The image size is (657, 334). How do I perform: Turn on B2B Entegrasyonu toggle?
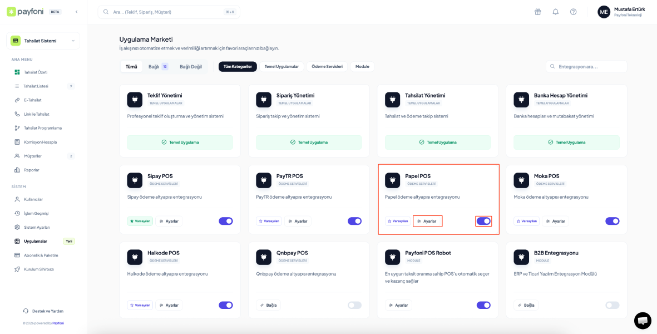tap(612, 305)
